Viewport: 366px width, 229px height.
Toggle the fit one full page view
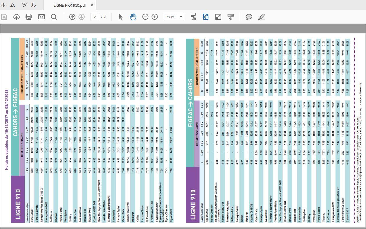click(205, 17)
